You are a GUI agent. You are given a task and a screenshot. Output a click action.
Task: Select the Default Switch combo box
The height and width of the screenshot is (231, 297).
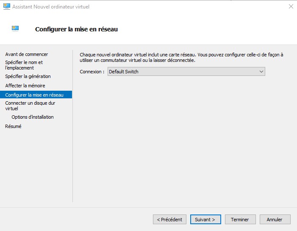(x=186, y=72)
